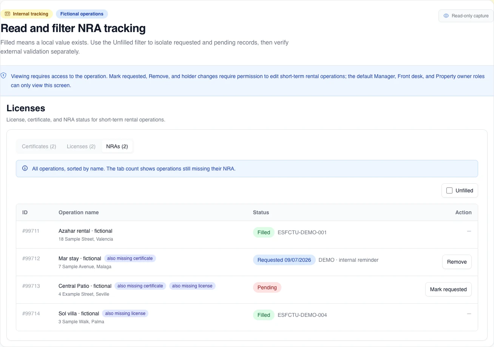
Task: Click address '4 Example Street, Seville'
Action: [x=84, y=294]
